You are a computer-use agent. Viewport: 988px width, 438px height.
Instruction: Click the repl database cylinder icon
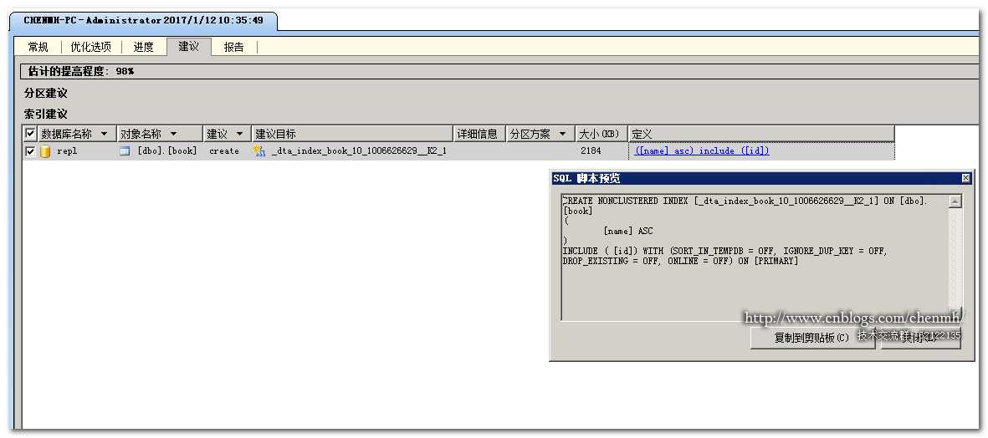click(x=45, y=151)
